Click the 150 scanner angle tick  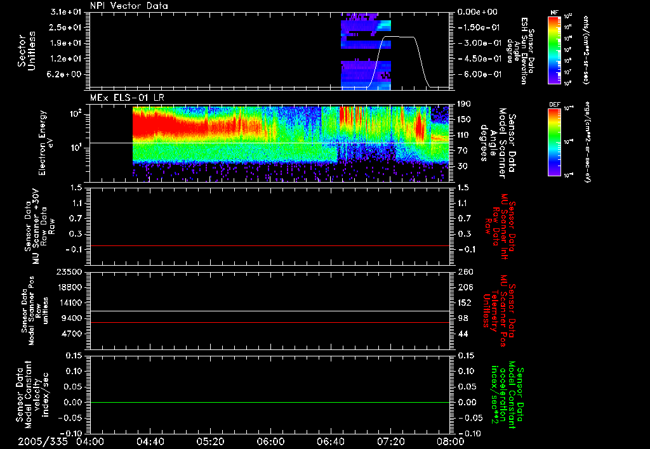(464, 119)
